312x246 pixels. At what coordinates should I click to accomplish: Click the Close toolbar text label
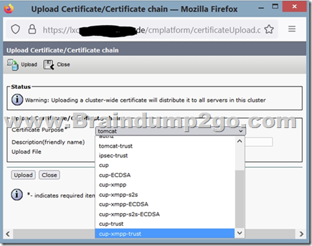click(x=63, y=65)
